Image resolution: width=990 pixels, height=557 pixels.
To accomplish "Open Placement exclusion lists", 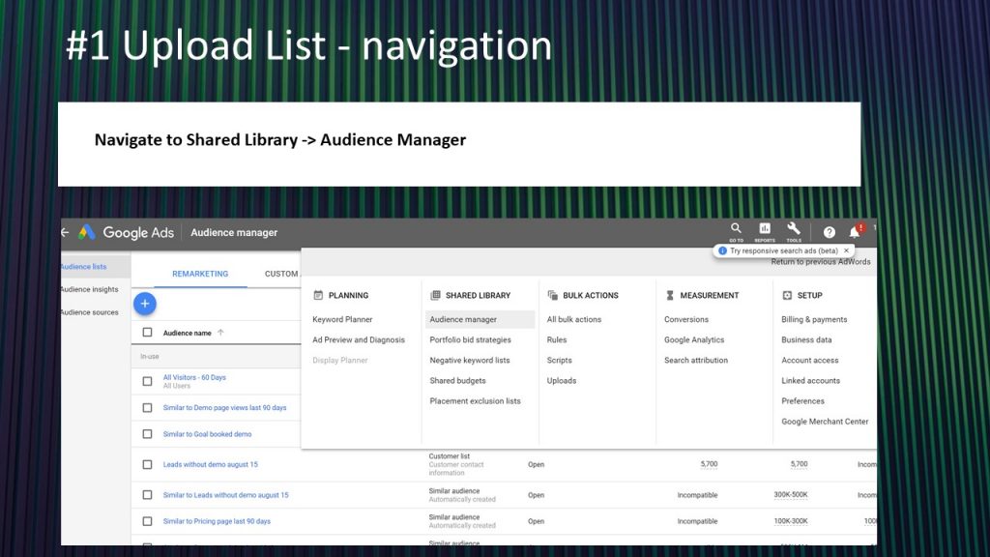I will 475,401.
